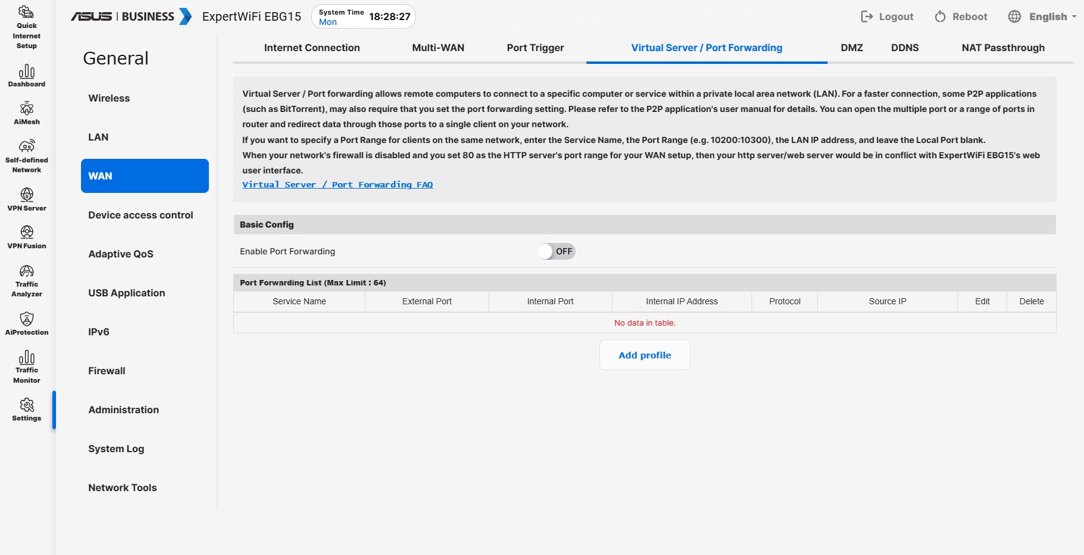Open Wireless settings menu
1084x555 pixels.
145,98
